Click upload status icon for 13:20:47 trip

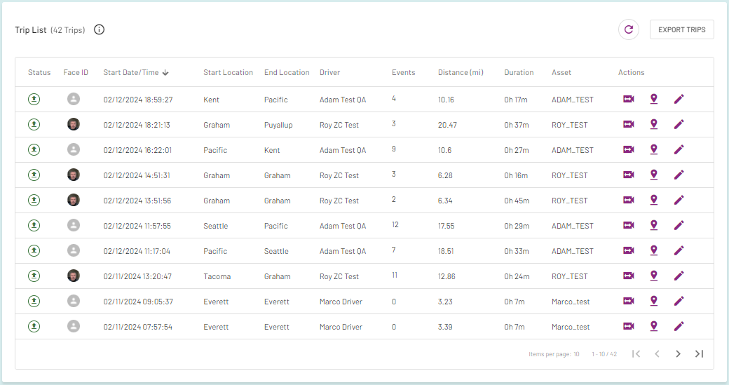pos(34,276)
